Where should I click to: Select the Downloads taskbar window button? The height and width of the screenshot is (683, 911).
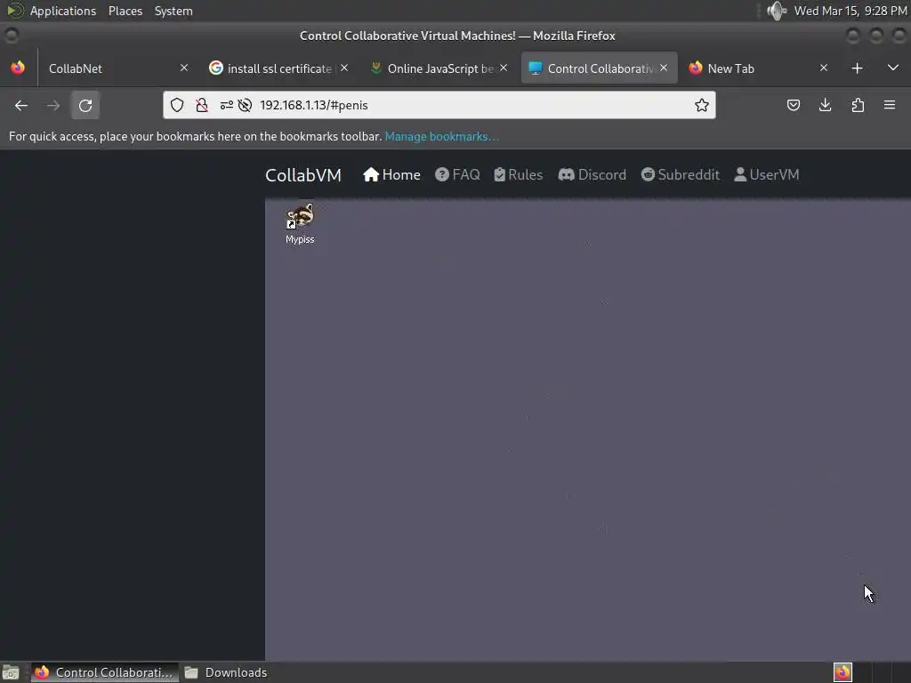tap(225, 672)
